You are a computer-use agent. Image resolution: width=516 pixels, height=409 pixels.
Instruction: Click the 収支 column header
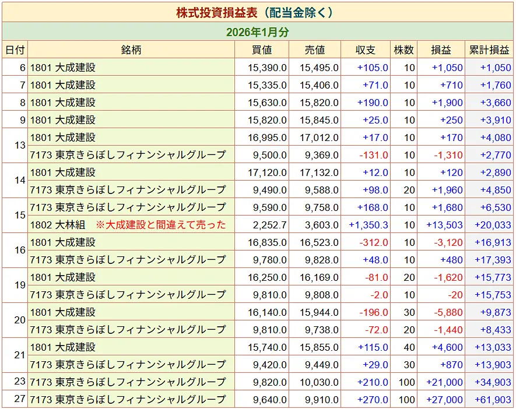(x=366, y=50)
